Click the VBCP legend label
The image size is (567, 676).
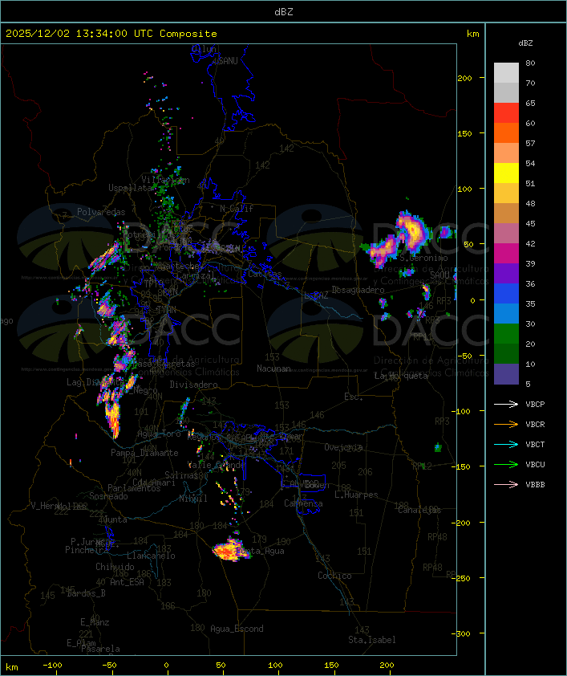535,405
